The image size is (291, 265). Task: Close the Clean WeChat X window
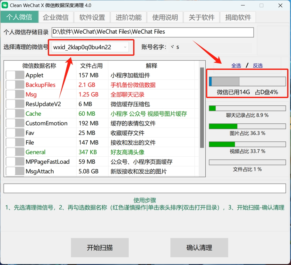pyautogui.click(x=280, y=5)
